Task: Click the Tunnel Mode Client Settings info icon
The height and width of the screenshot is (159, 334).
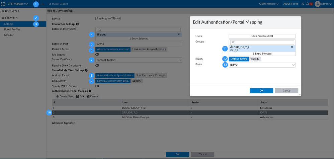Action: coord(87,70)
